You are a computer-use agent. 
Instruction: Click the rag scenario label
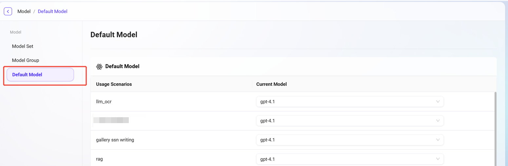point(99,159)
